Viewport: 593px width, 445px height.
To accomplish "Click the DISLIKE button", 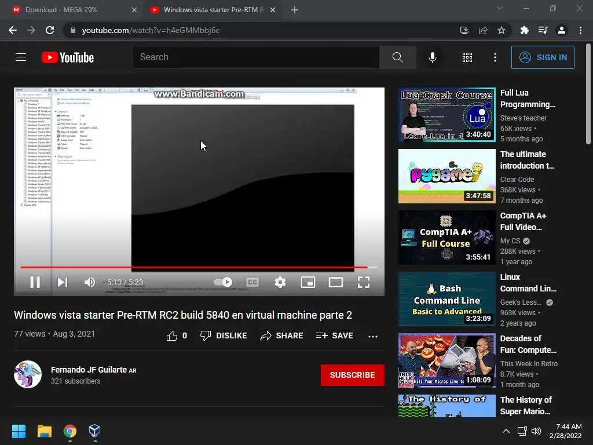I will tap(224, 335).
